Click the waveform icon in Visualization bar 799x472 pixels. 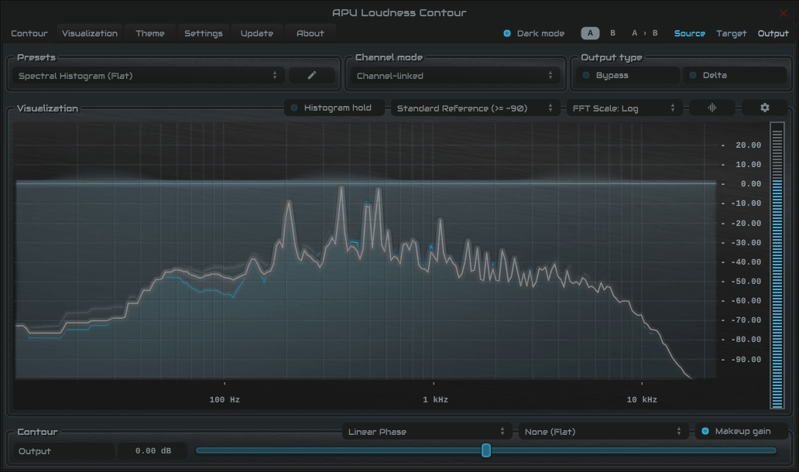(712, 108)
